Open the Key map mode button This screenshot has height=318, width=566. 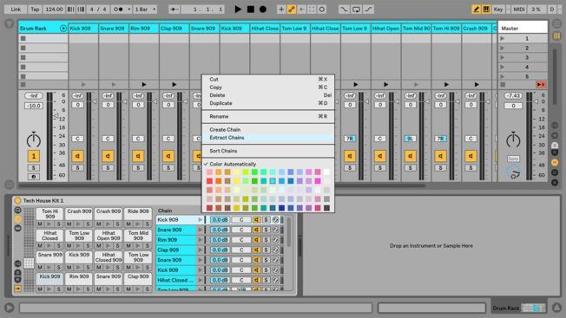tap(498, 9)
